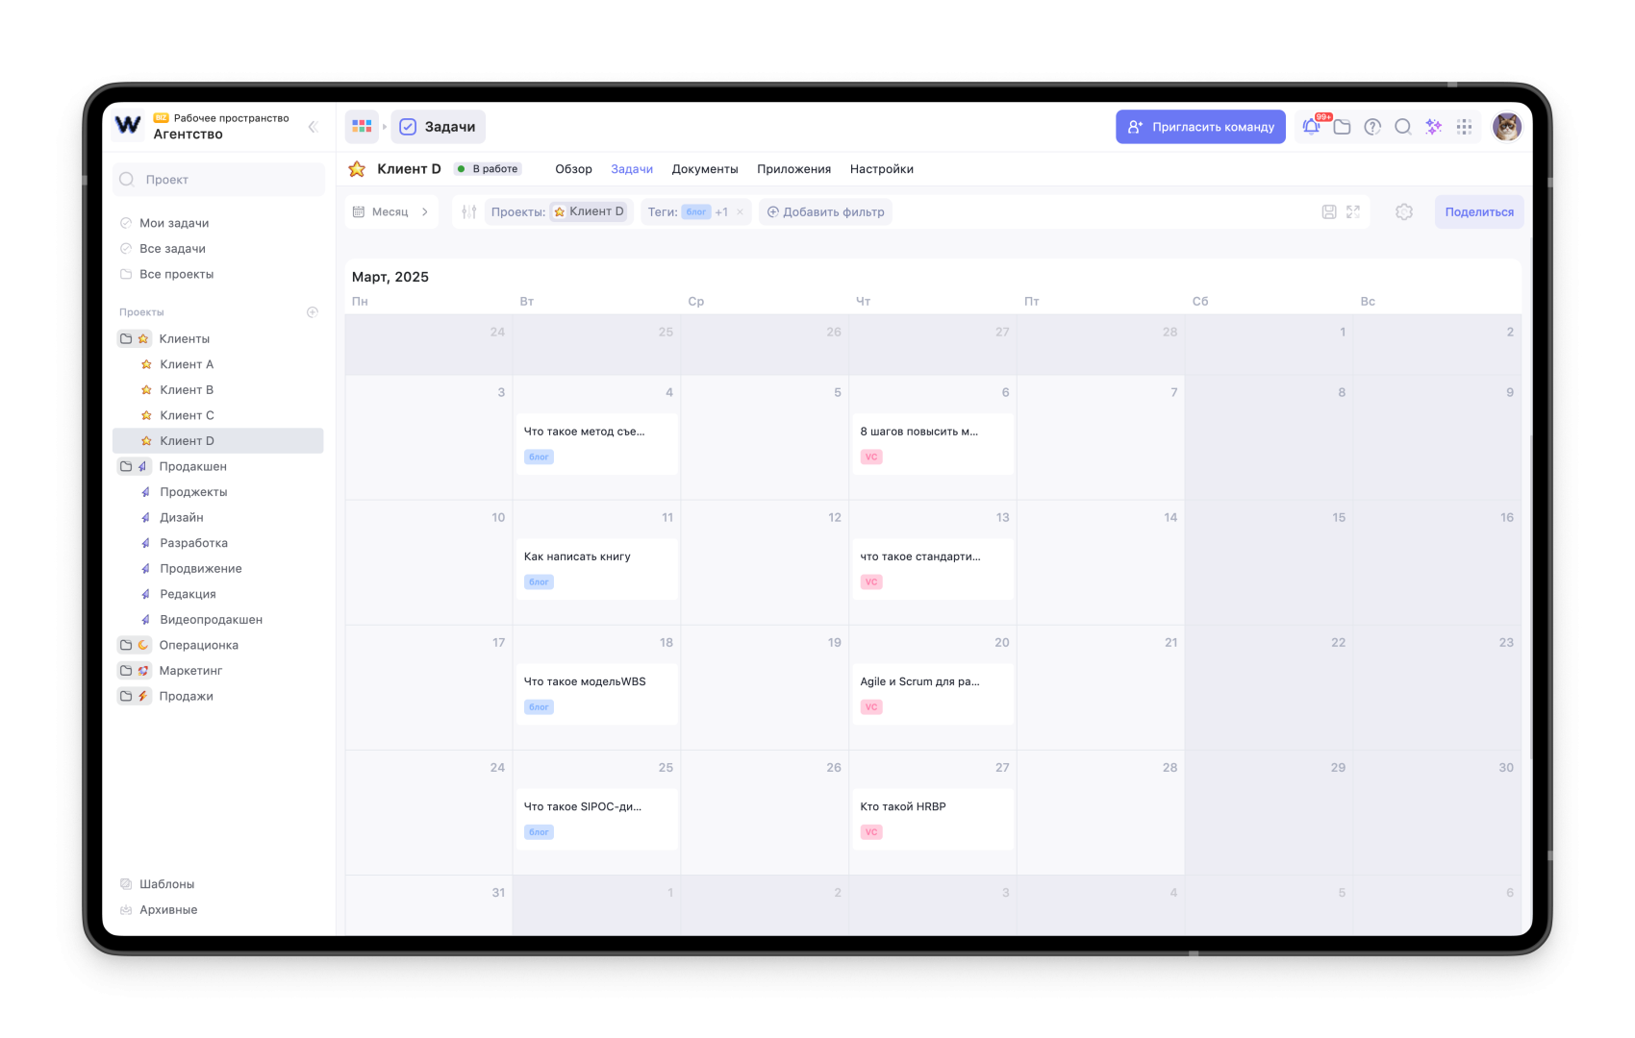Click the Проект search field in sidebar
Screen dimensions: 1635x1038
(x=219, y=180)
